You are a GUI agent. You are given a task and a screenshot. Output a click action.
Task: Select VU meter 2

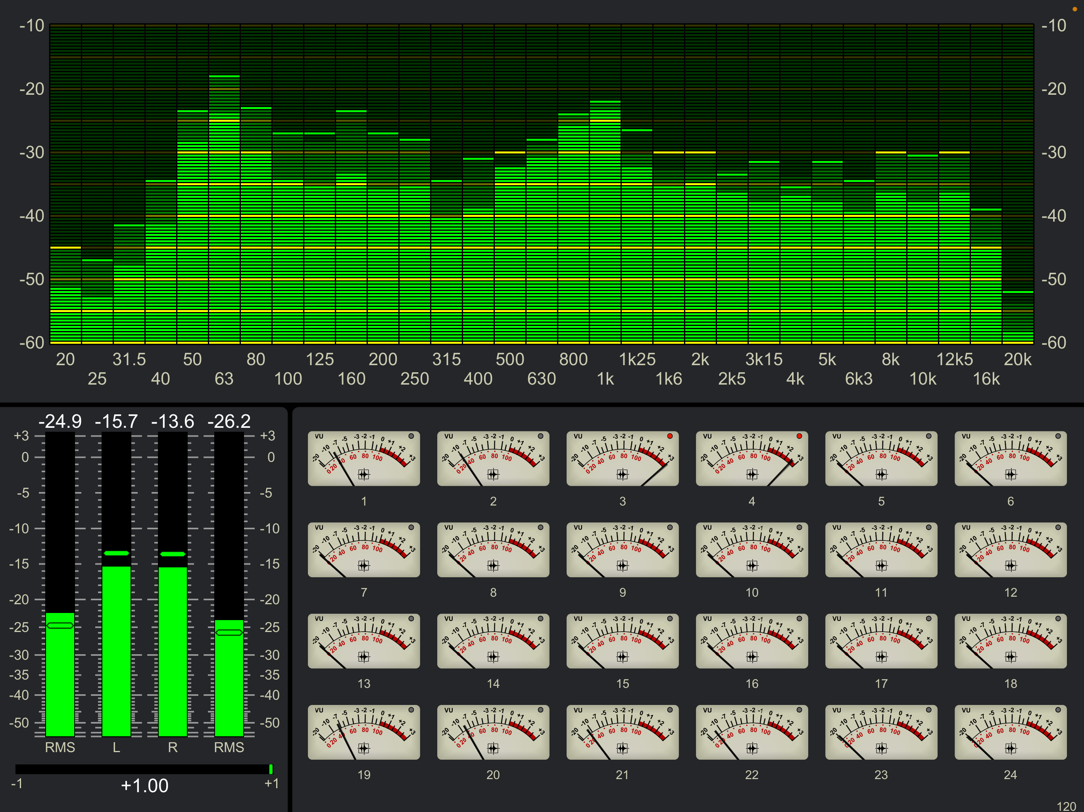click(493, 458)
